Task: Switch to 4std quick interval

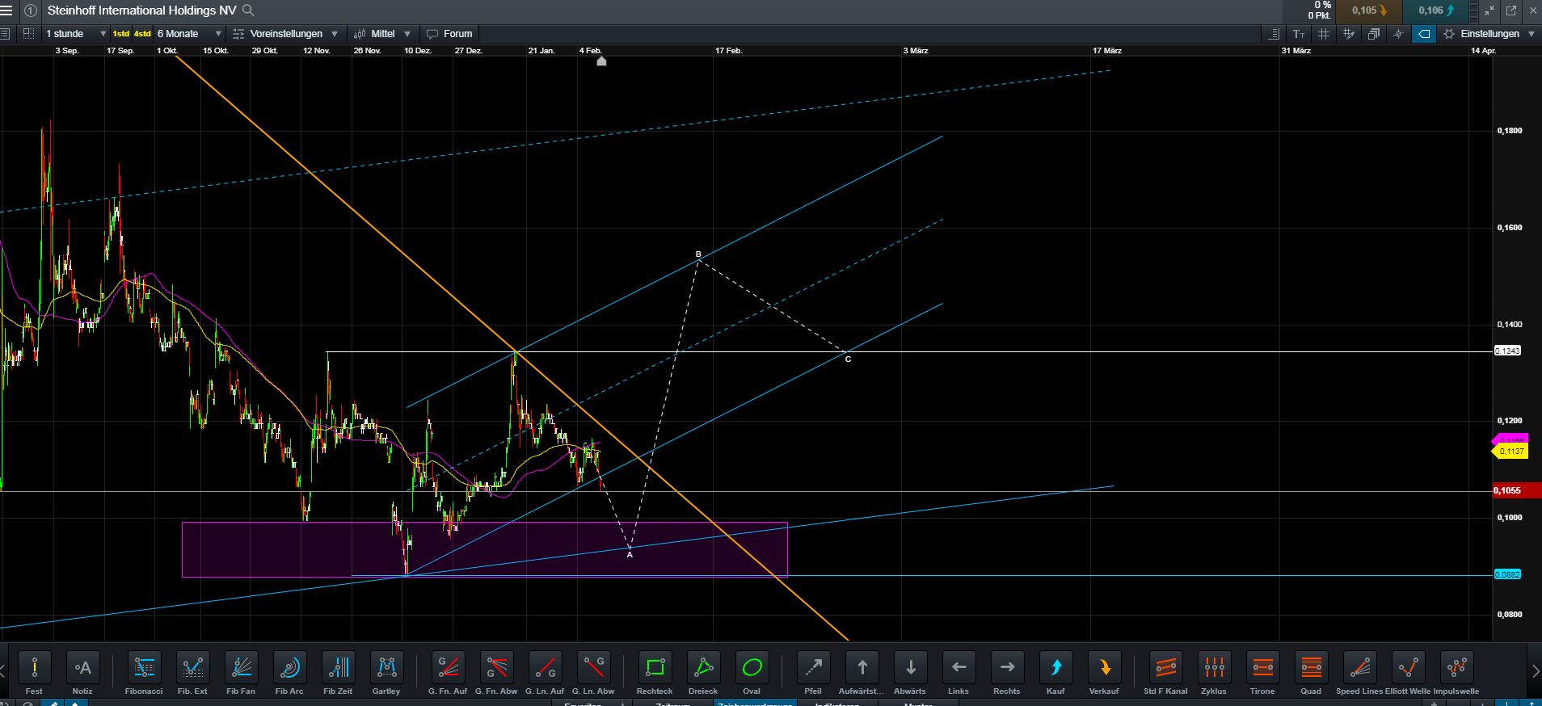Action: [142, 34]
